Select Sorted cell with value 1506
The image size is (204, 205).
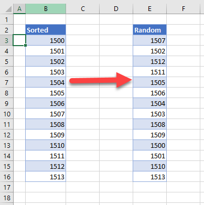(46, 103)
